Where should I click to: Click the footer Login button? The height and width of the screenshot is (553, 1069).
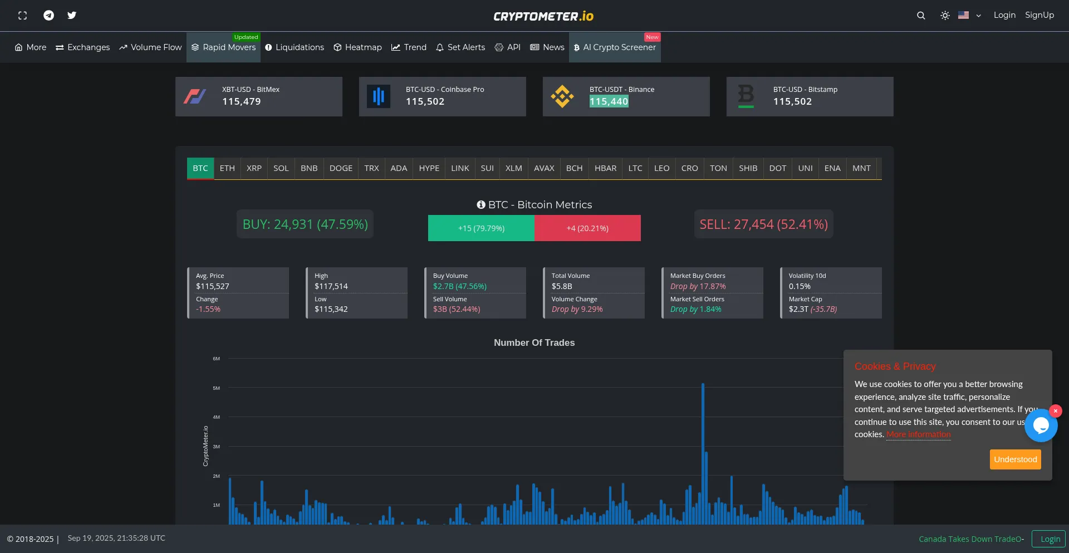point(1049,539)
